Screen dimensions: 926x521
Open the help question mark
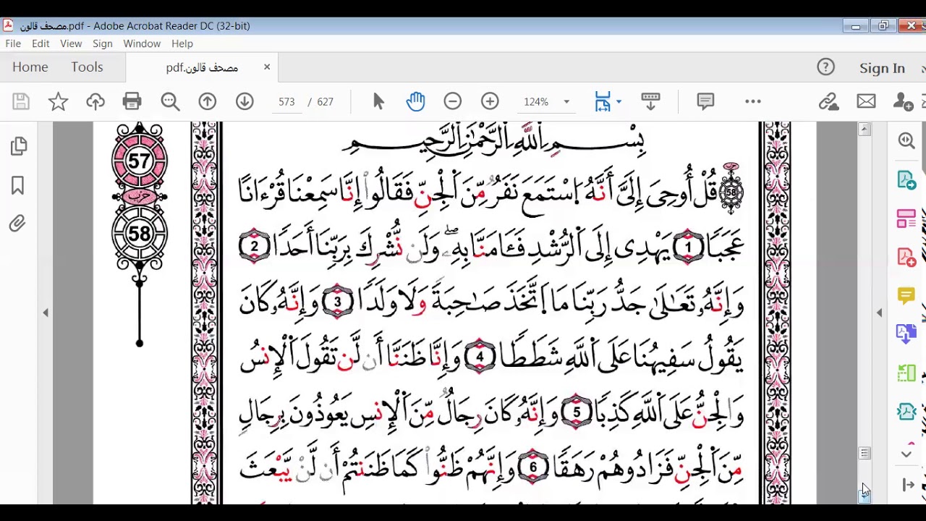[825, 67]
